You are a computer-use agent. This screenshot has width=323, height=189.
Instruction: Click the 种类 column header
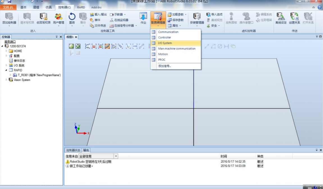260,156
